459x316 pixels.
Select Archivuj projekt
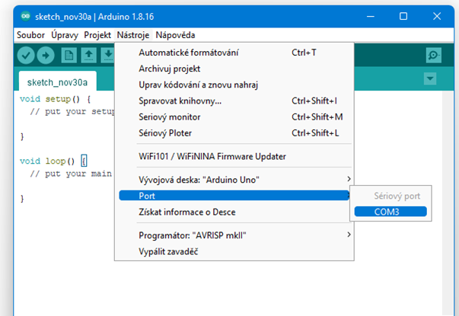[x=234, y=69]
